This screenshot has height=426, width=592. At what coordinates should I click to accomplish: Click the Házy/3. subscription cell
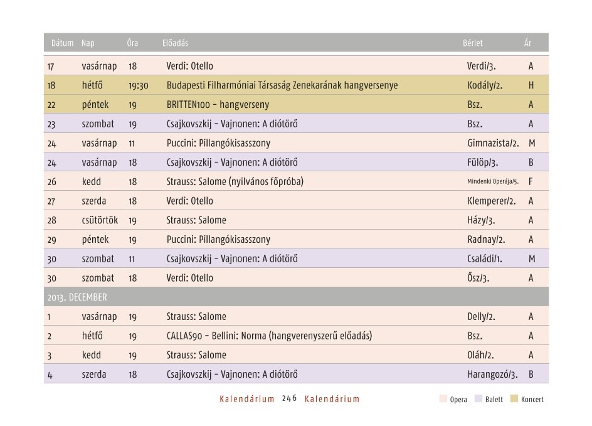pyautogui.click(x=481, y=220)
